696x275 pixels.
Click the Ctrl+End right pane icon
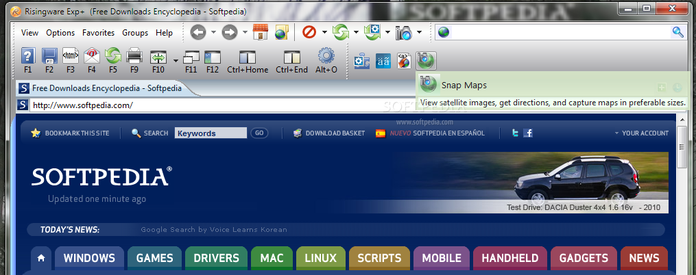tap(291, 57)
